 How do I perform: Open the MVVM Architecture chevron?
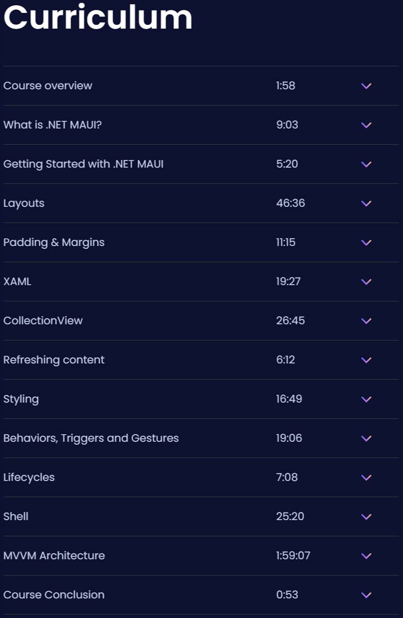coord(366,555)
